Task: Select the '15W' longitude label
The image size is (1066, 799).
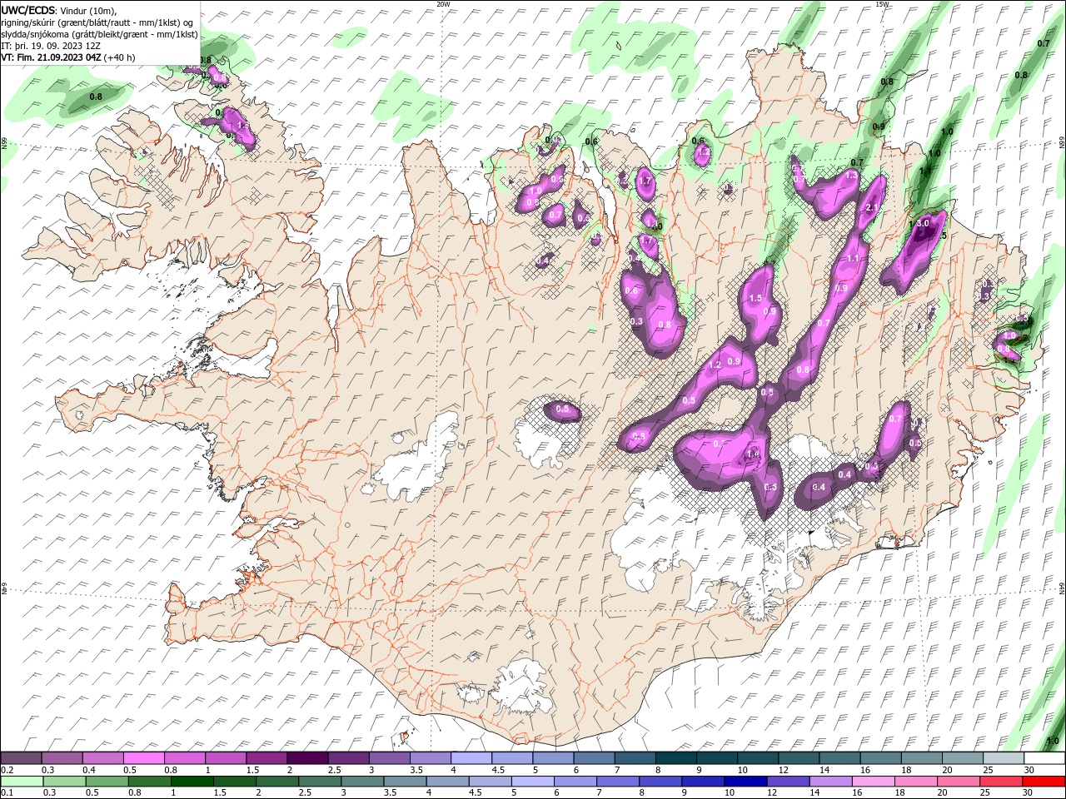Action: coord(882,4)
